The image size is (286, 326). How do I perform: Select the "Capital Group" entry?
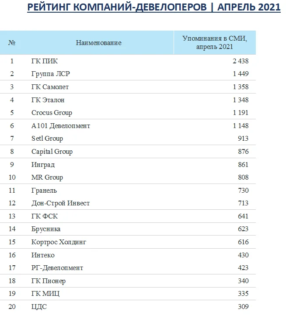tap(52, 152)
